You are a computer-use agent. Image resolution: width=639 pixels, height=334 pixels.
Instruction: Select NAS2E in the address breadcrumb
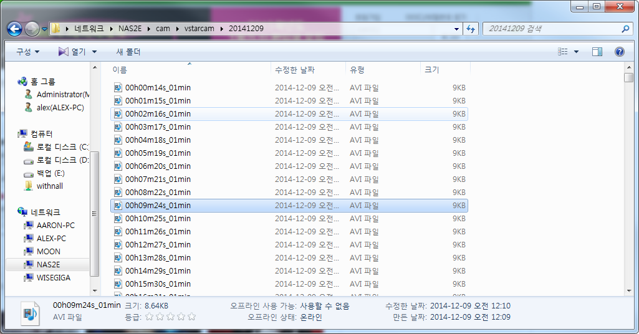(x=130, y=29)
